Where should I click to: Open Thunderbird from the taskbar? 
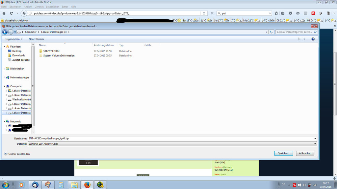[35, 185]
